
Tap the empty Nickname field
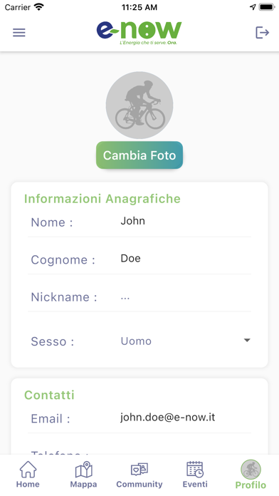pos(186,297)
